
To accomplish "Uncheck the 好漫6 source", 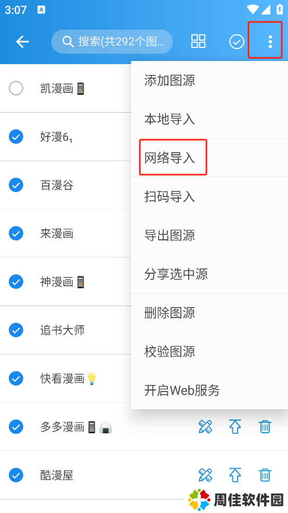I will [x=16, y=137].
